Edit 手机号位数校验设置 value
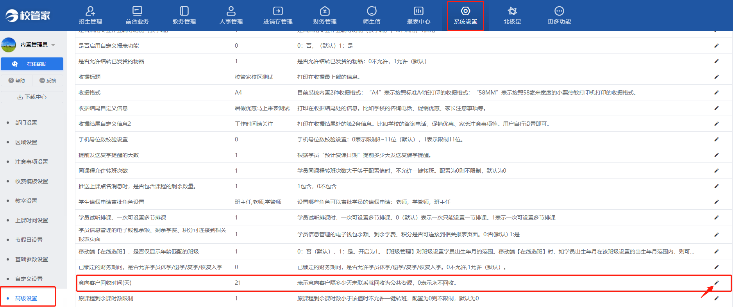 click(717, 139)
